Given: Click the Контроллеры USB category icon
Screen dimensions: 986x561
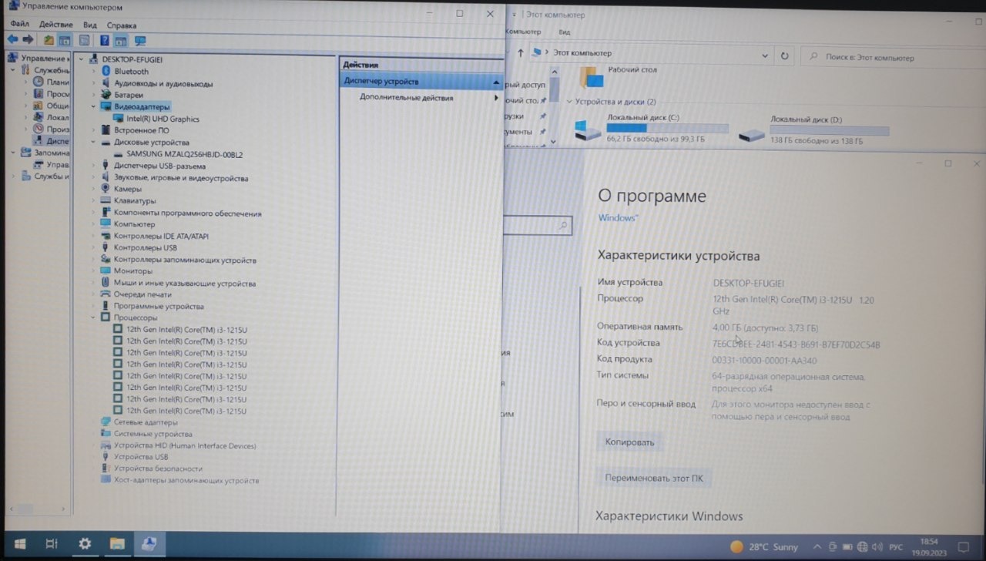Looking at the screenshot, I should coord(106,248).
